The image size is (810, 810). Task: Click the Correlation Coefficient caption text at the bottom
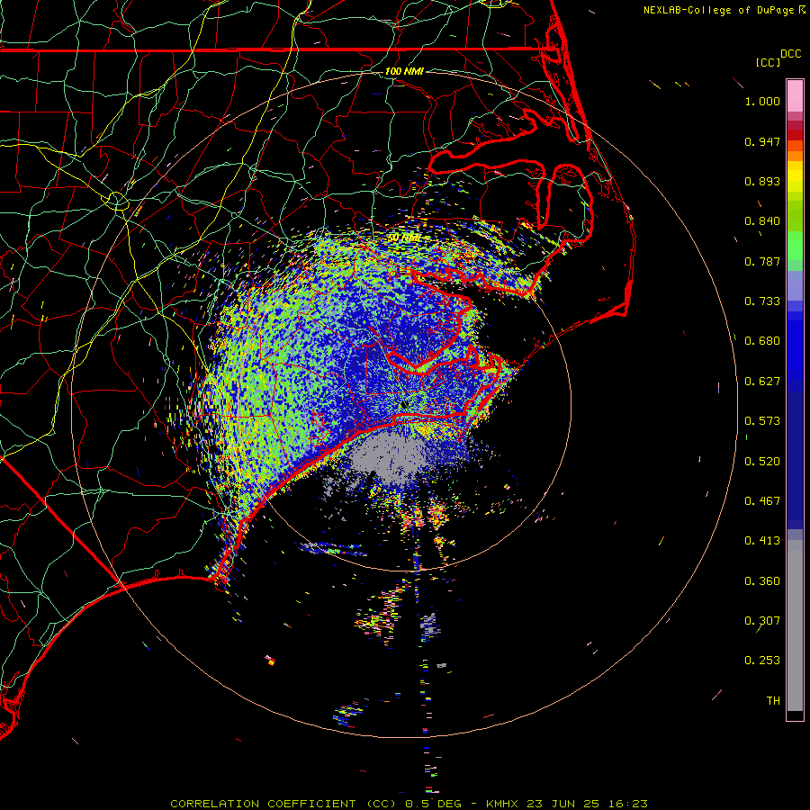click(x=409, y=804)
